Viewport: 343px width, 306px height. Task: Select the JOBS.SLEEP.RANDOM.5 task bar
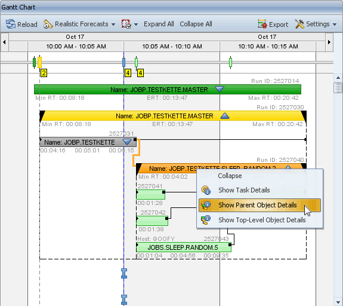[x=184, y=247]
